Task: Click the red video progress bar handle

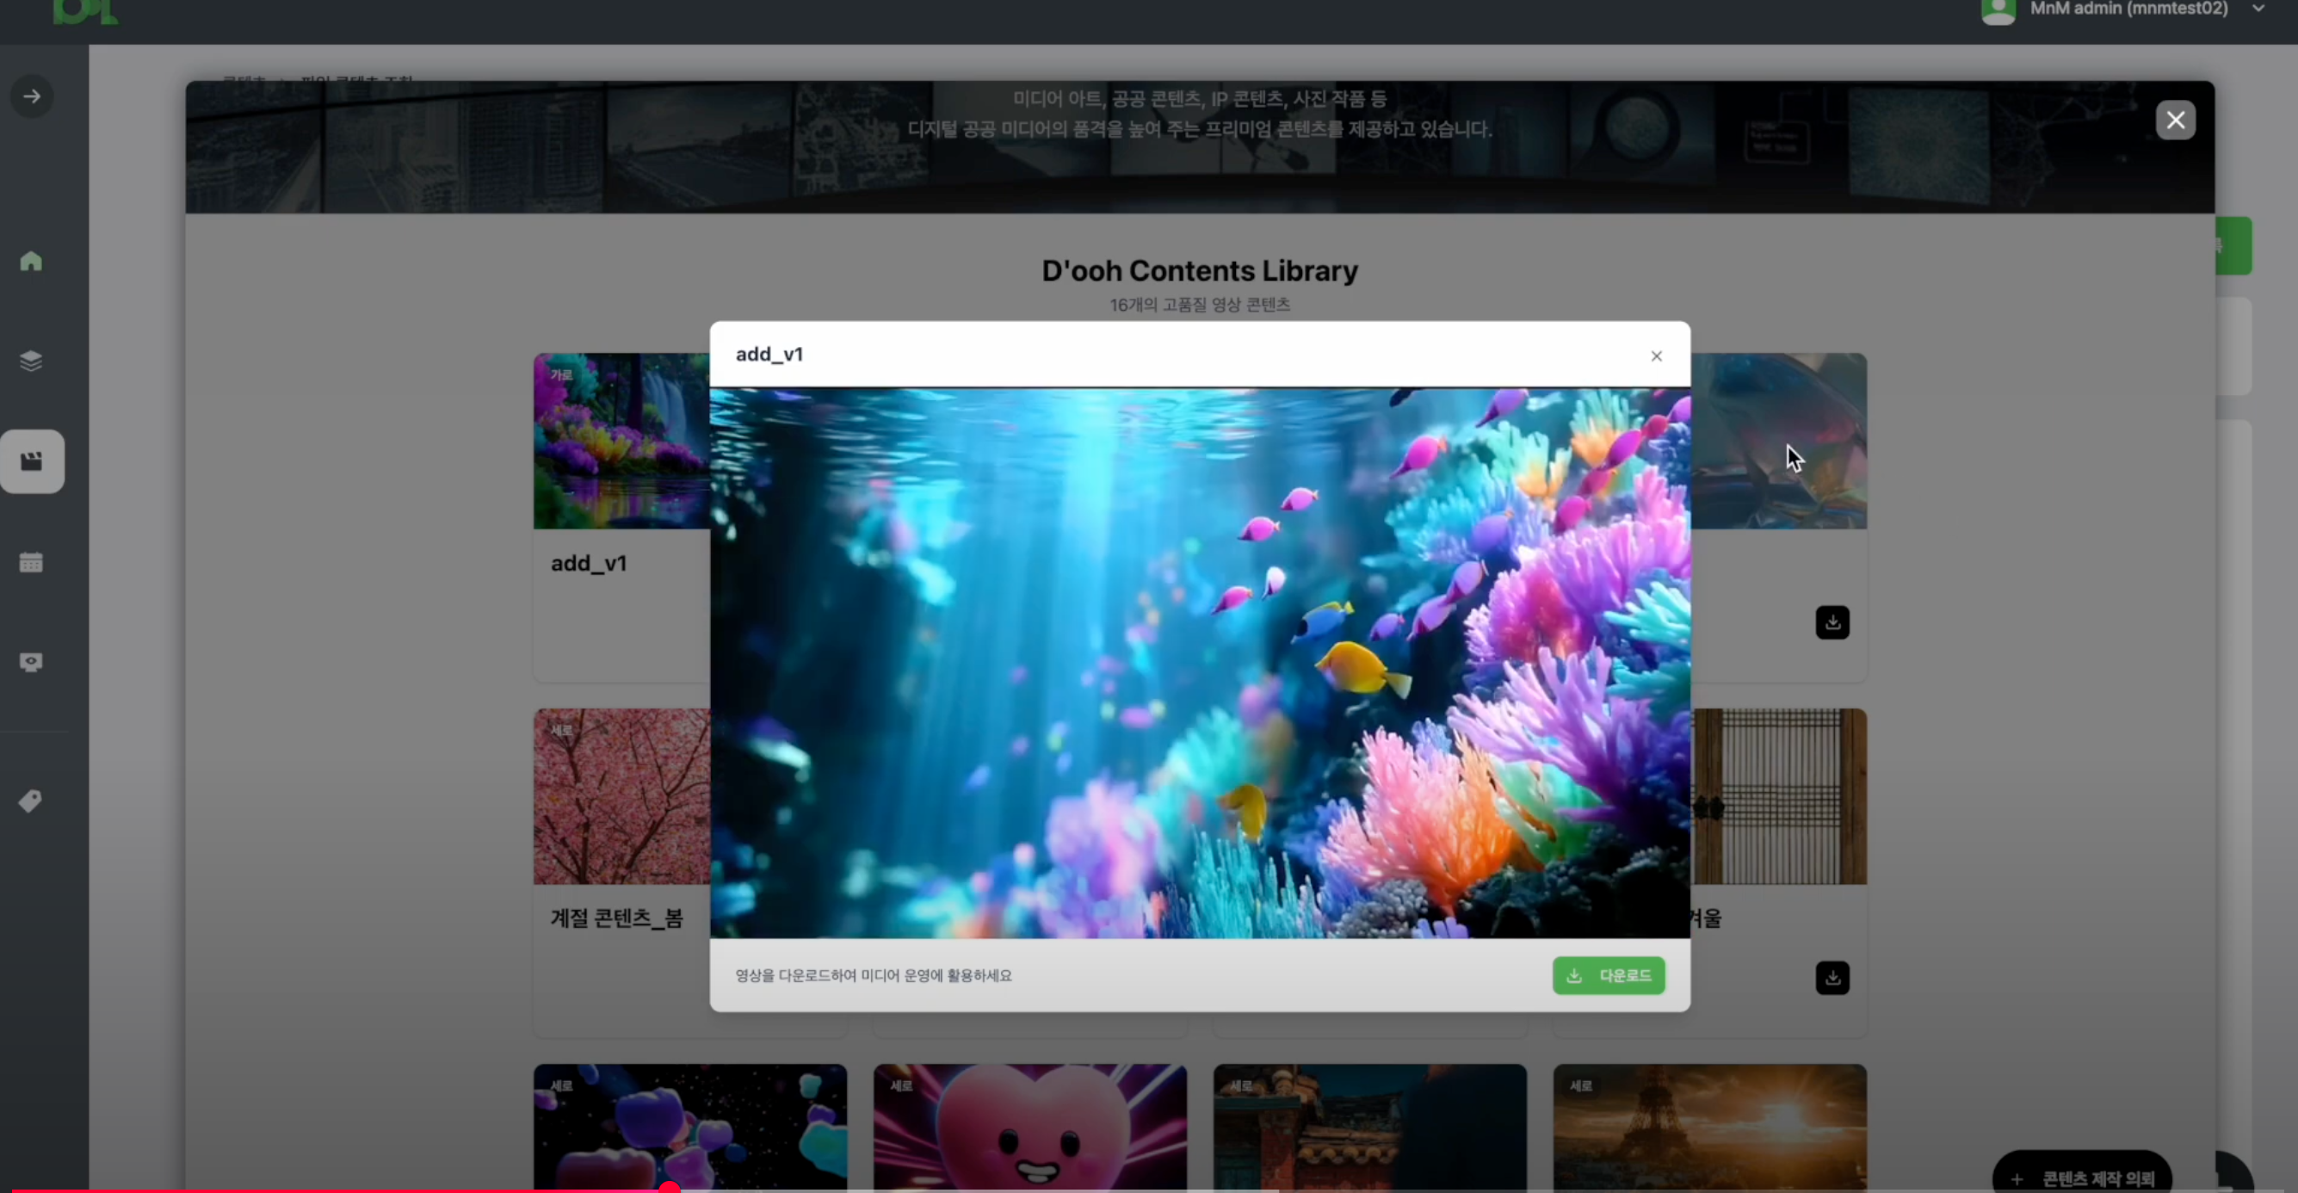Action: (669, 1188)
